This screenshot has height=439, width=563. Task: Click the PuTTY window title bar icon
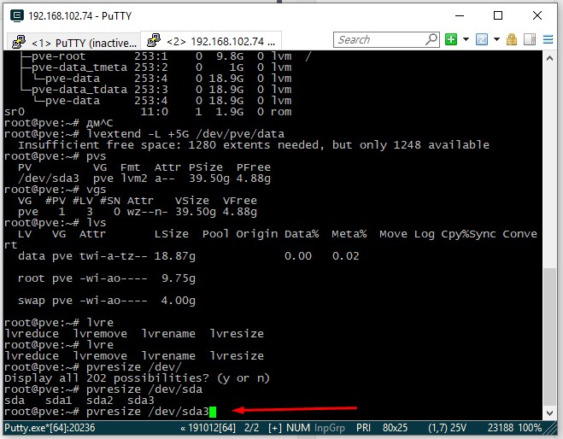(x=17, y=15)
